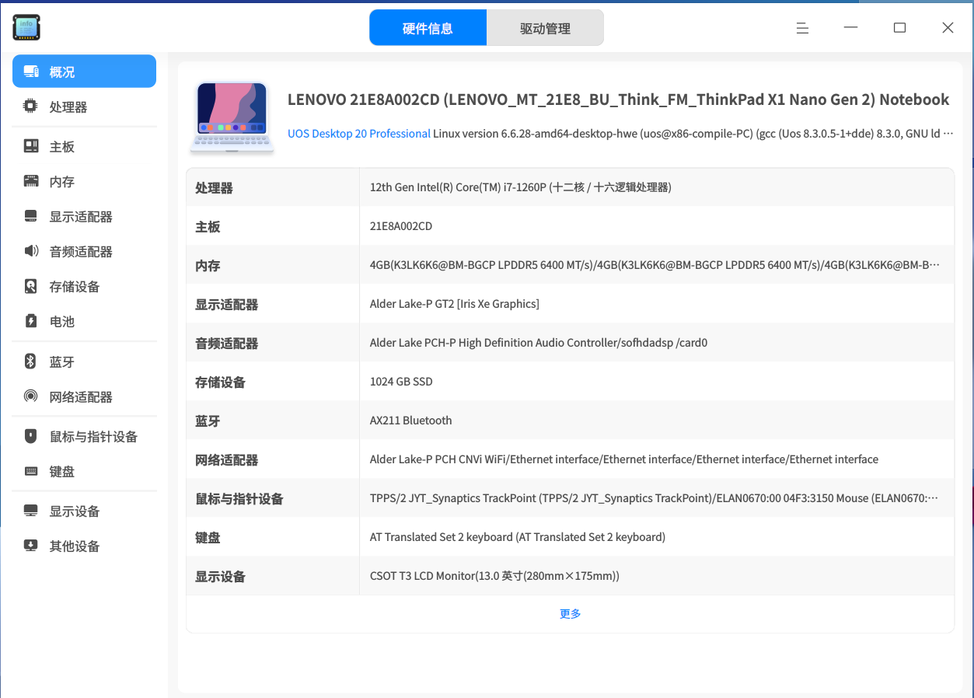974x698 pixels.
Task: Select the CSOT T3 LCD Monitor value
Action: pyautogui.click(x=494, y=576)
